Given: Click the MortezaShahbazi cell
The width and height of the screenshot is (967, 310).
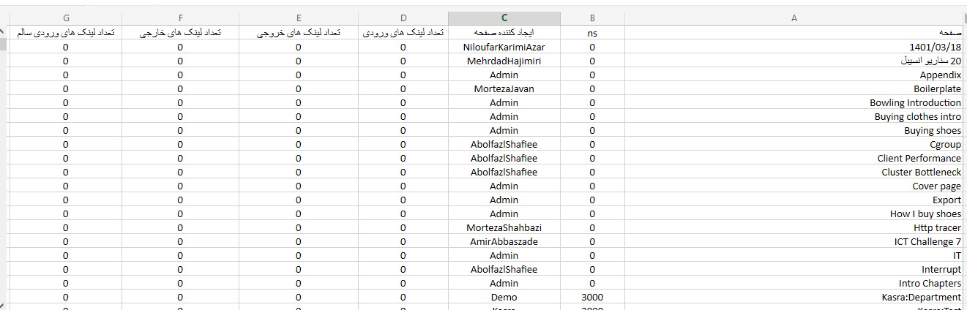Looking at the screenshot, I should click(504, 228).
